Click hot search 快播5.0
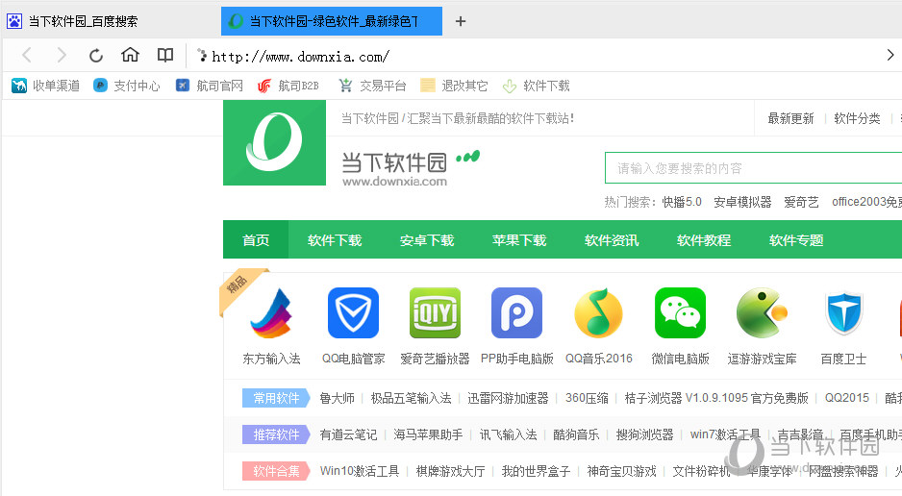Viewport: 902px width, 496px height. (682, 202)
